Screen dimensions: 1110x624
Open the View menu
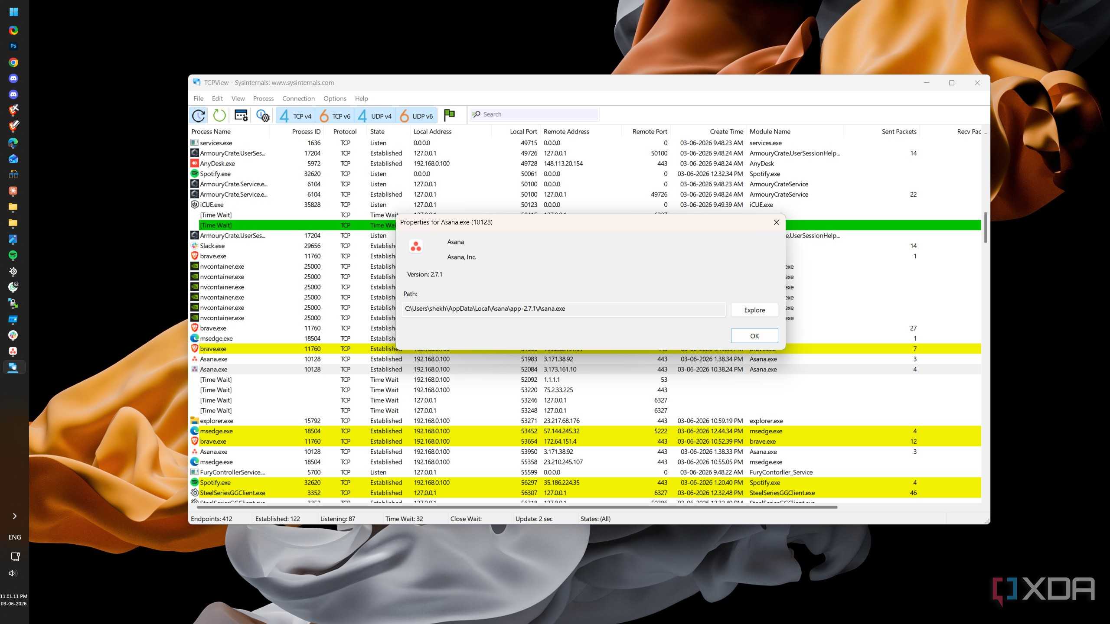238,98
